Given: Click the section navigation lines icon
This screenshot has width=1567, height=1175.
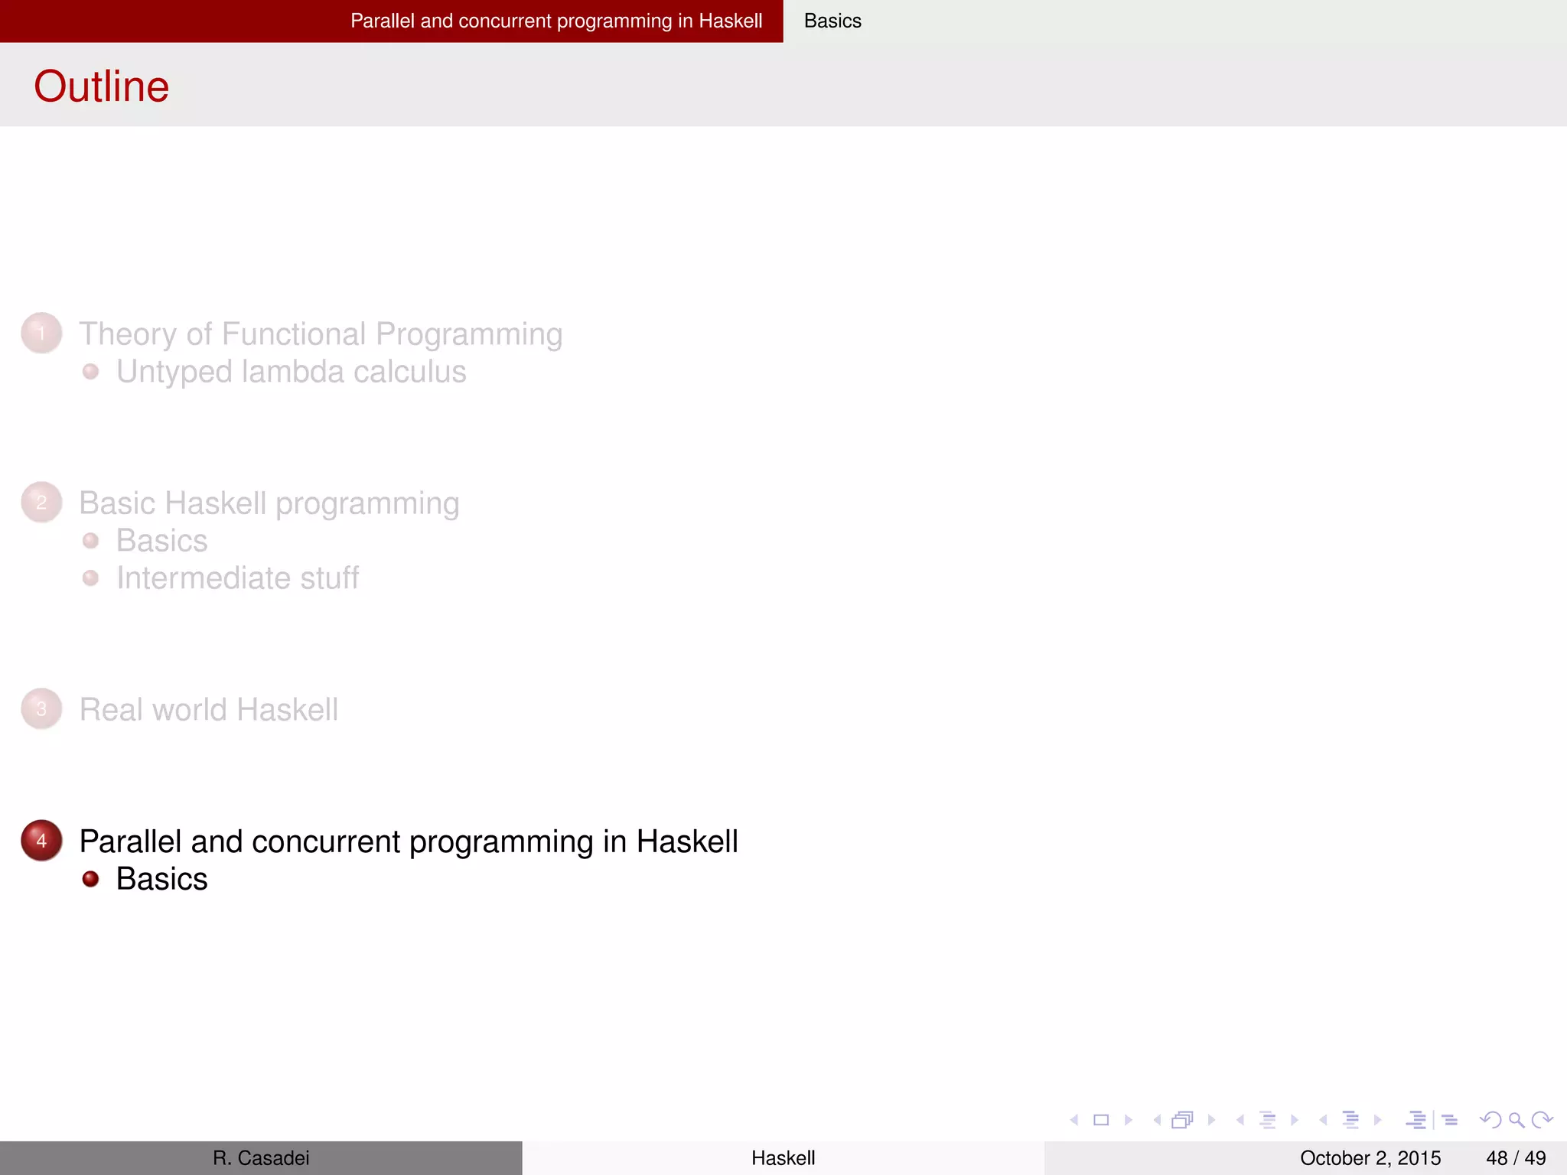Looking at the screenshot, I should pos(1351,1120).
